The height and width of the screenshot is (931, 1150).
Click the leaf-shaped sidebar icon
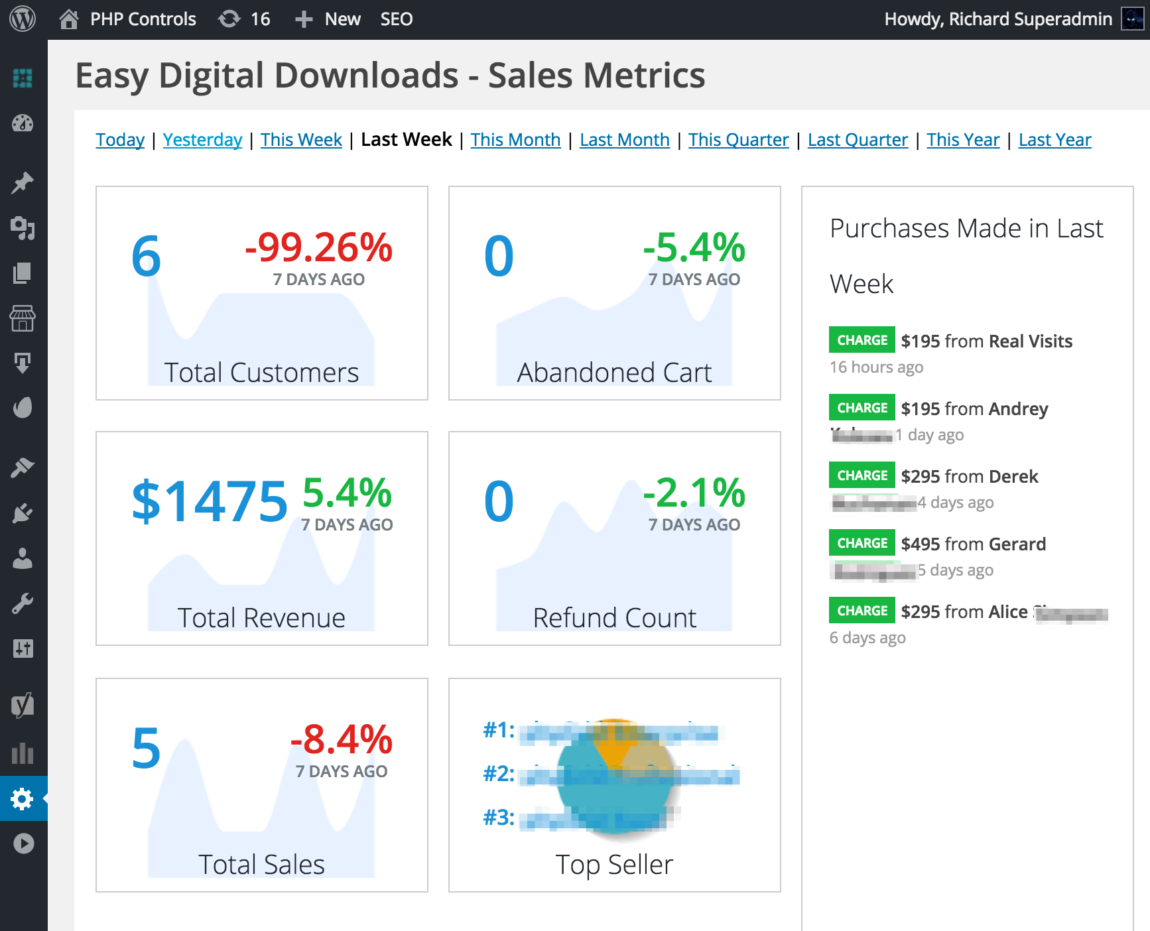(x=23, y=407)
